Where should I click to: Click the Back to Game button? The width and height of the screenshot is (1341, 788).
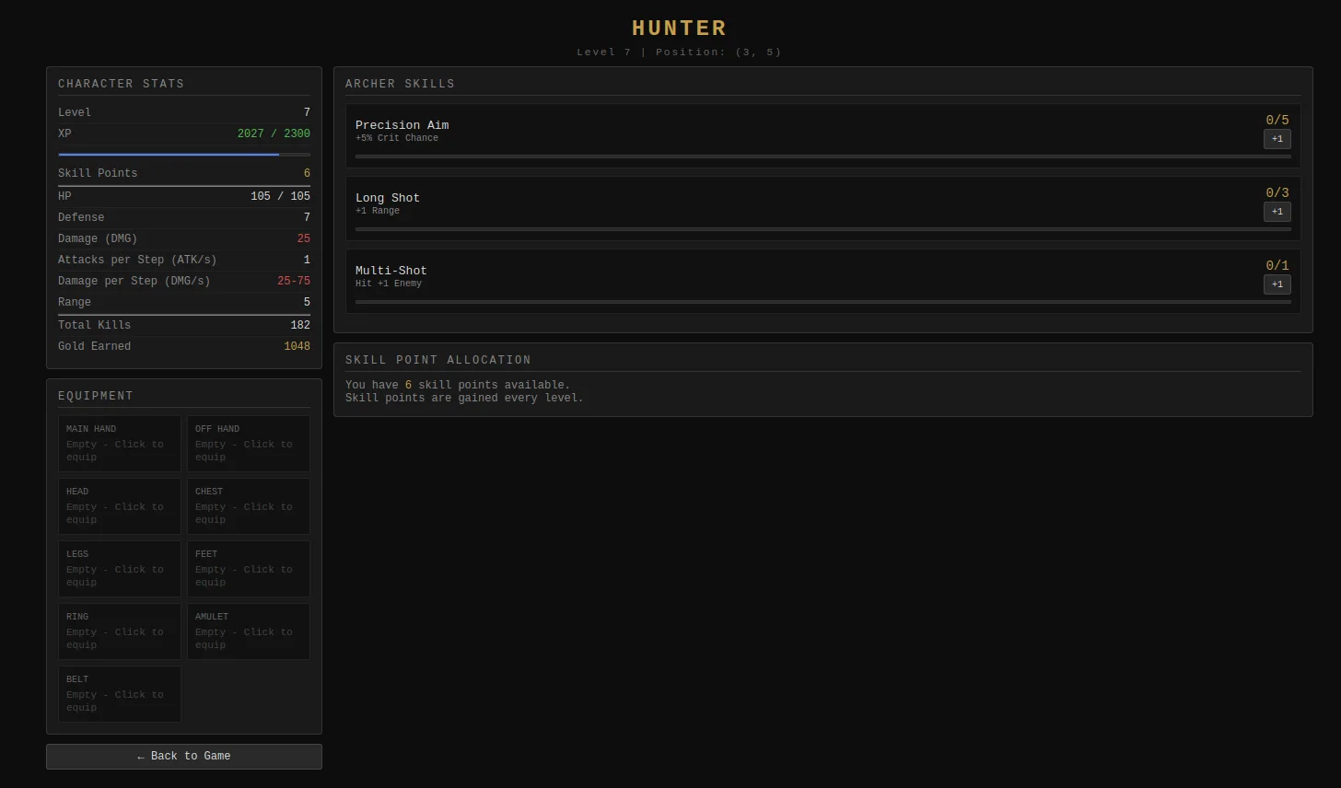(x=184, y=757)
